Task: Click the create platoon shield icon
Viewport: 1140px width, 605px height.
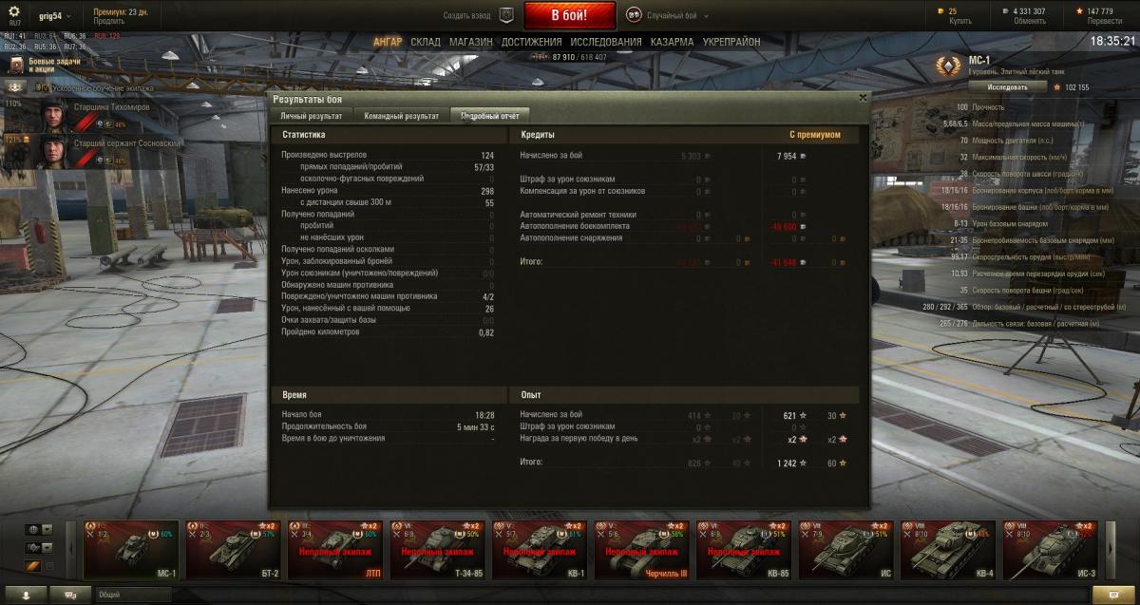Action: [507, 15]
